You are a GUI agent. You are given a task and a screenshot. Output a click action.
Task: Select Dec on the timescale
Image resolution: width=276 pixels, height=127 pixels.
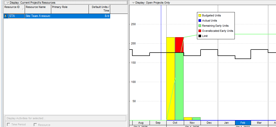209,123
